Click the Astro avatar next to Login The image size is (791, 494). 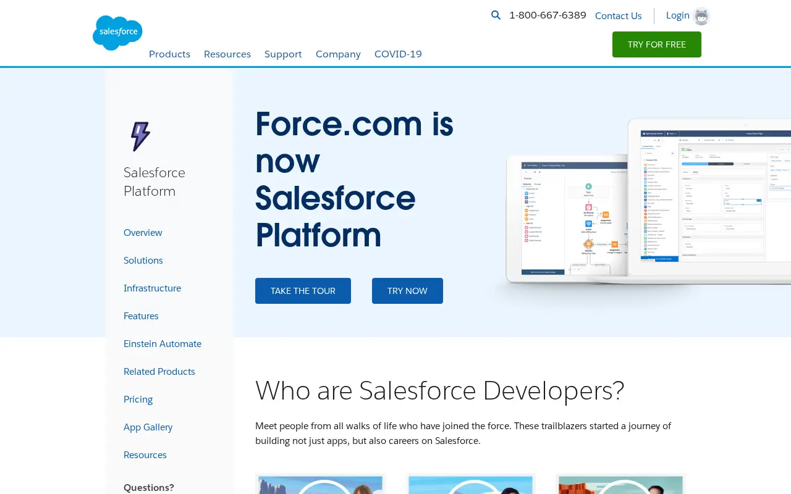(701, 16)
